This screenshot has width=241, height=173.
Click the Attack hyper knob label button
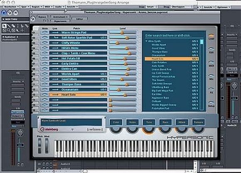pyautogui.click(x=182, y=122)
